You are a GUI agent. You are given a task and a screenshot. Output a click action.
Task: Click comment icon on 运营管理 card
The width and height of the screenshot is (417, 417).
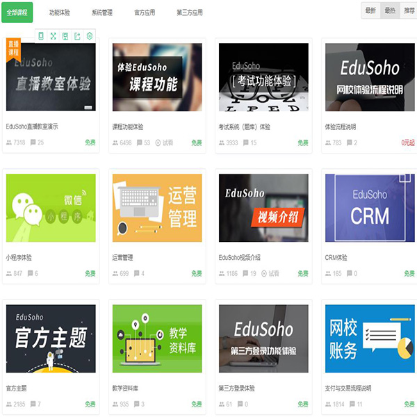click(x=137, y=273)
